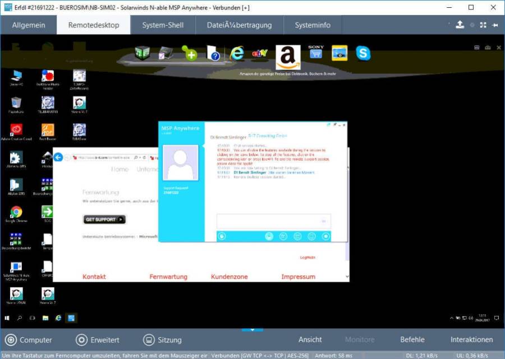
Task: Click the green plus icon in the dock
Action: click(x=190, y=53)
